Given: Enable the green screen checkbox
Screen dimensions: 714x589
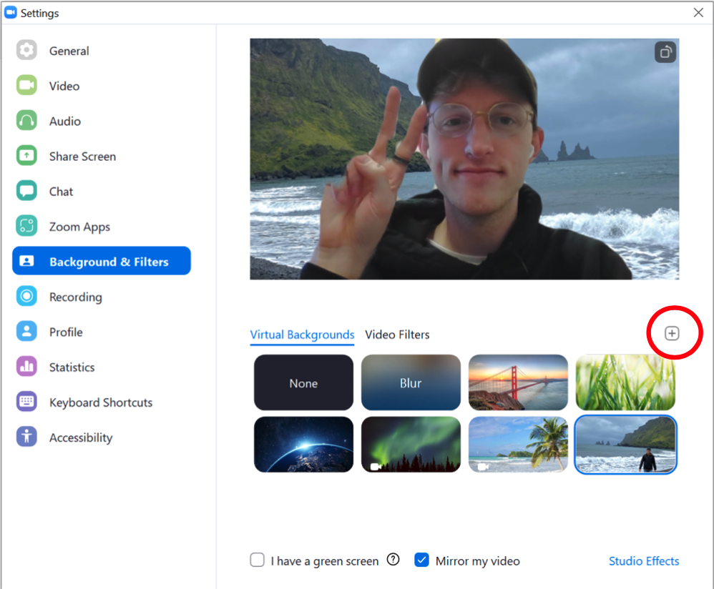Looking at the screenshot, I should pos(258,560).
